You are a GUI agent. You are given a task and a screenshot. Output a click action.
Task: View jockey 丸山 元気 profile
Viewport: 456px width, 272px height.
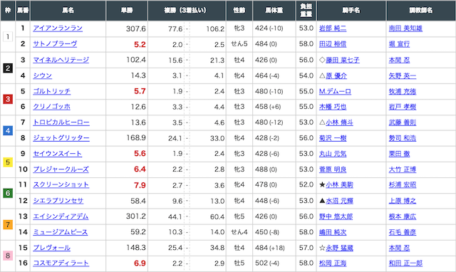(x=333, y=154)
